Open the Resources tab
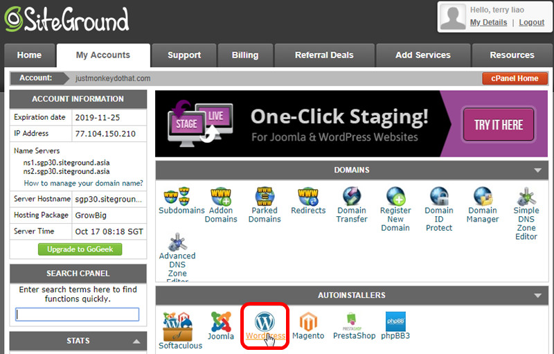The image size is (554, 354). pyautogui.click(x=512, y=55)
